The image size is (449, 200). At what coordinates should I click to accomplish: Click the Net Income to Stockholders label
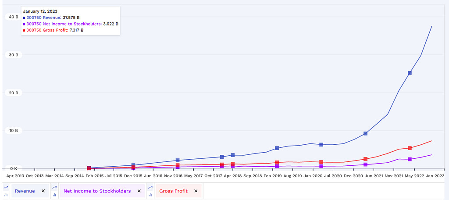tap(97, 191)
